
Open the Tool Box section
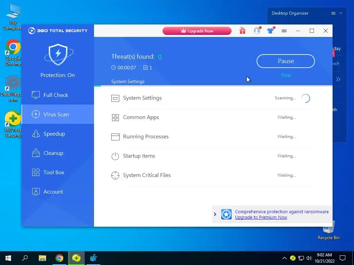[58, 173]
